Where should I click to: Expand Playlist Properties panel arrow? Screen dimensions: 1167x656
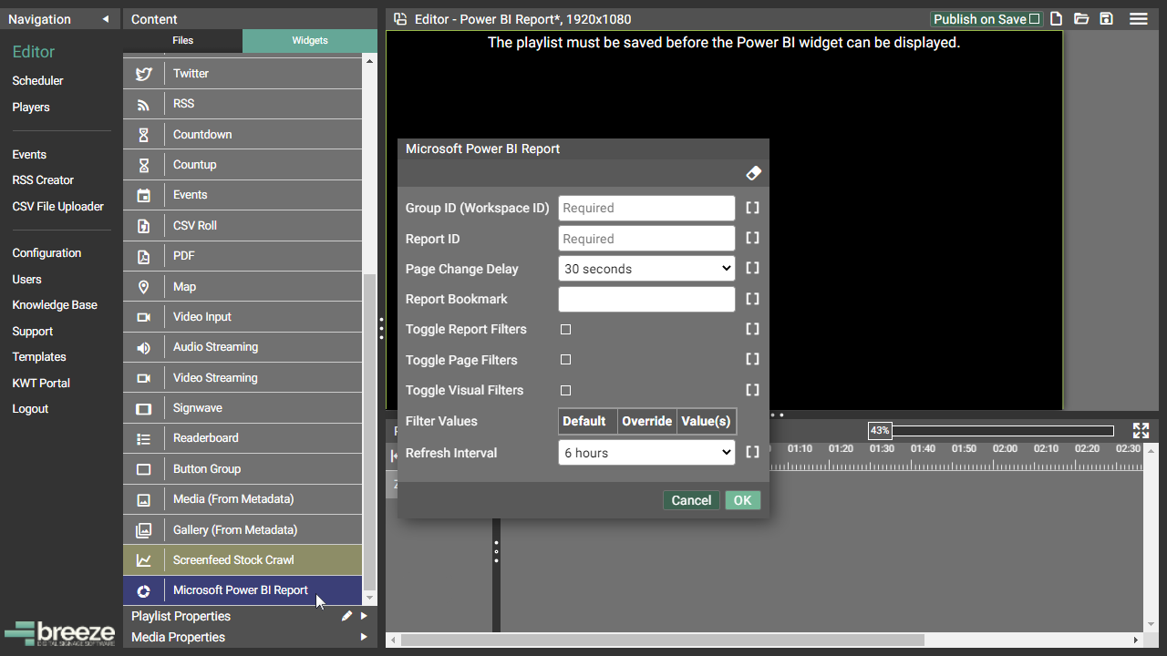(364, 616)
